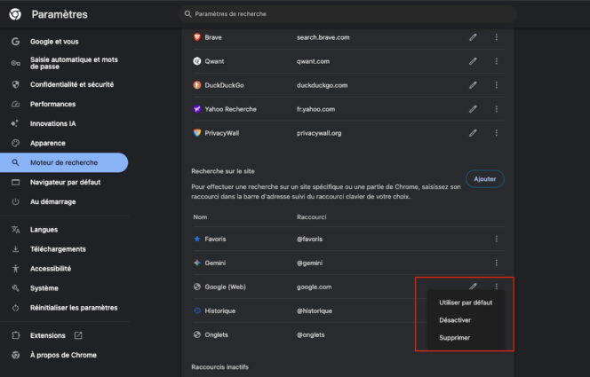Select Moteur de recherche in sidebar
The height and width of the screenshot is (377, 590).
point(64,162)
